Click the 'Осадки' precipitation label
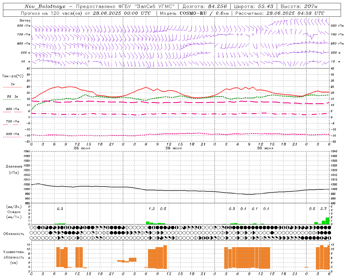Image resolution: width=345 pixels, height=276 pixels. 14,212
